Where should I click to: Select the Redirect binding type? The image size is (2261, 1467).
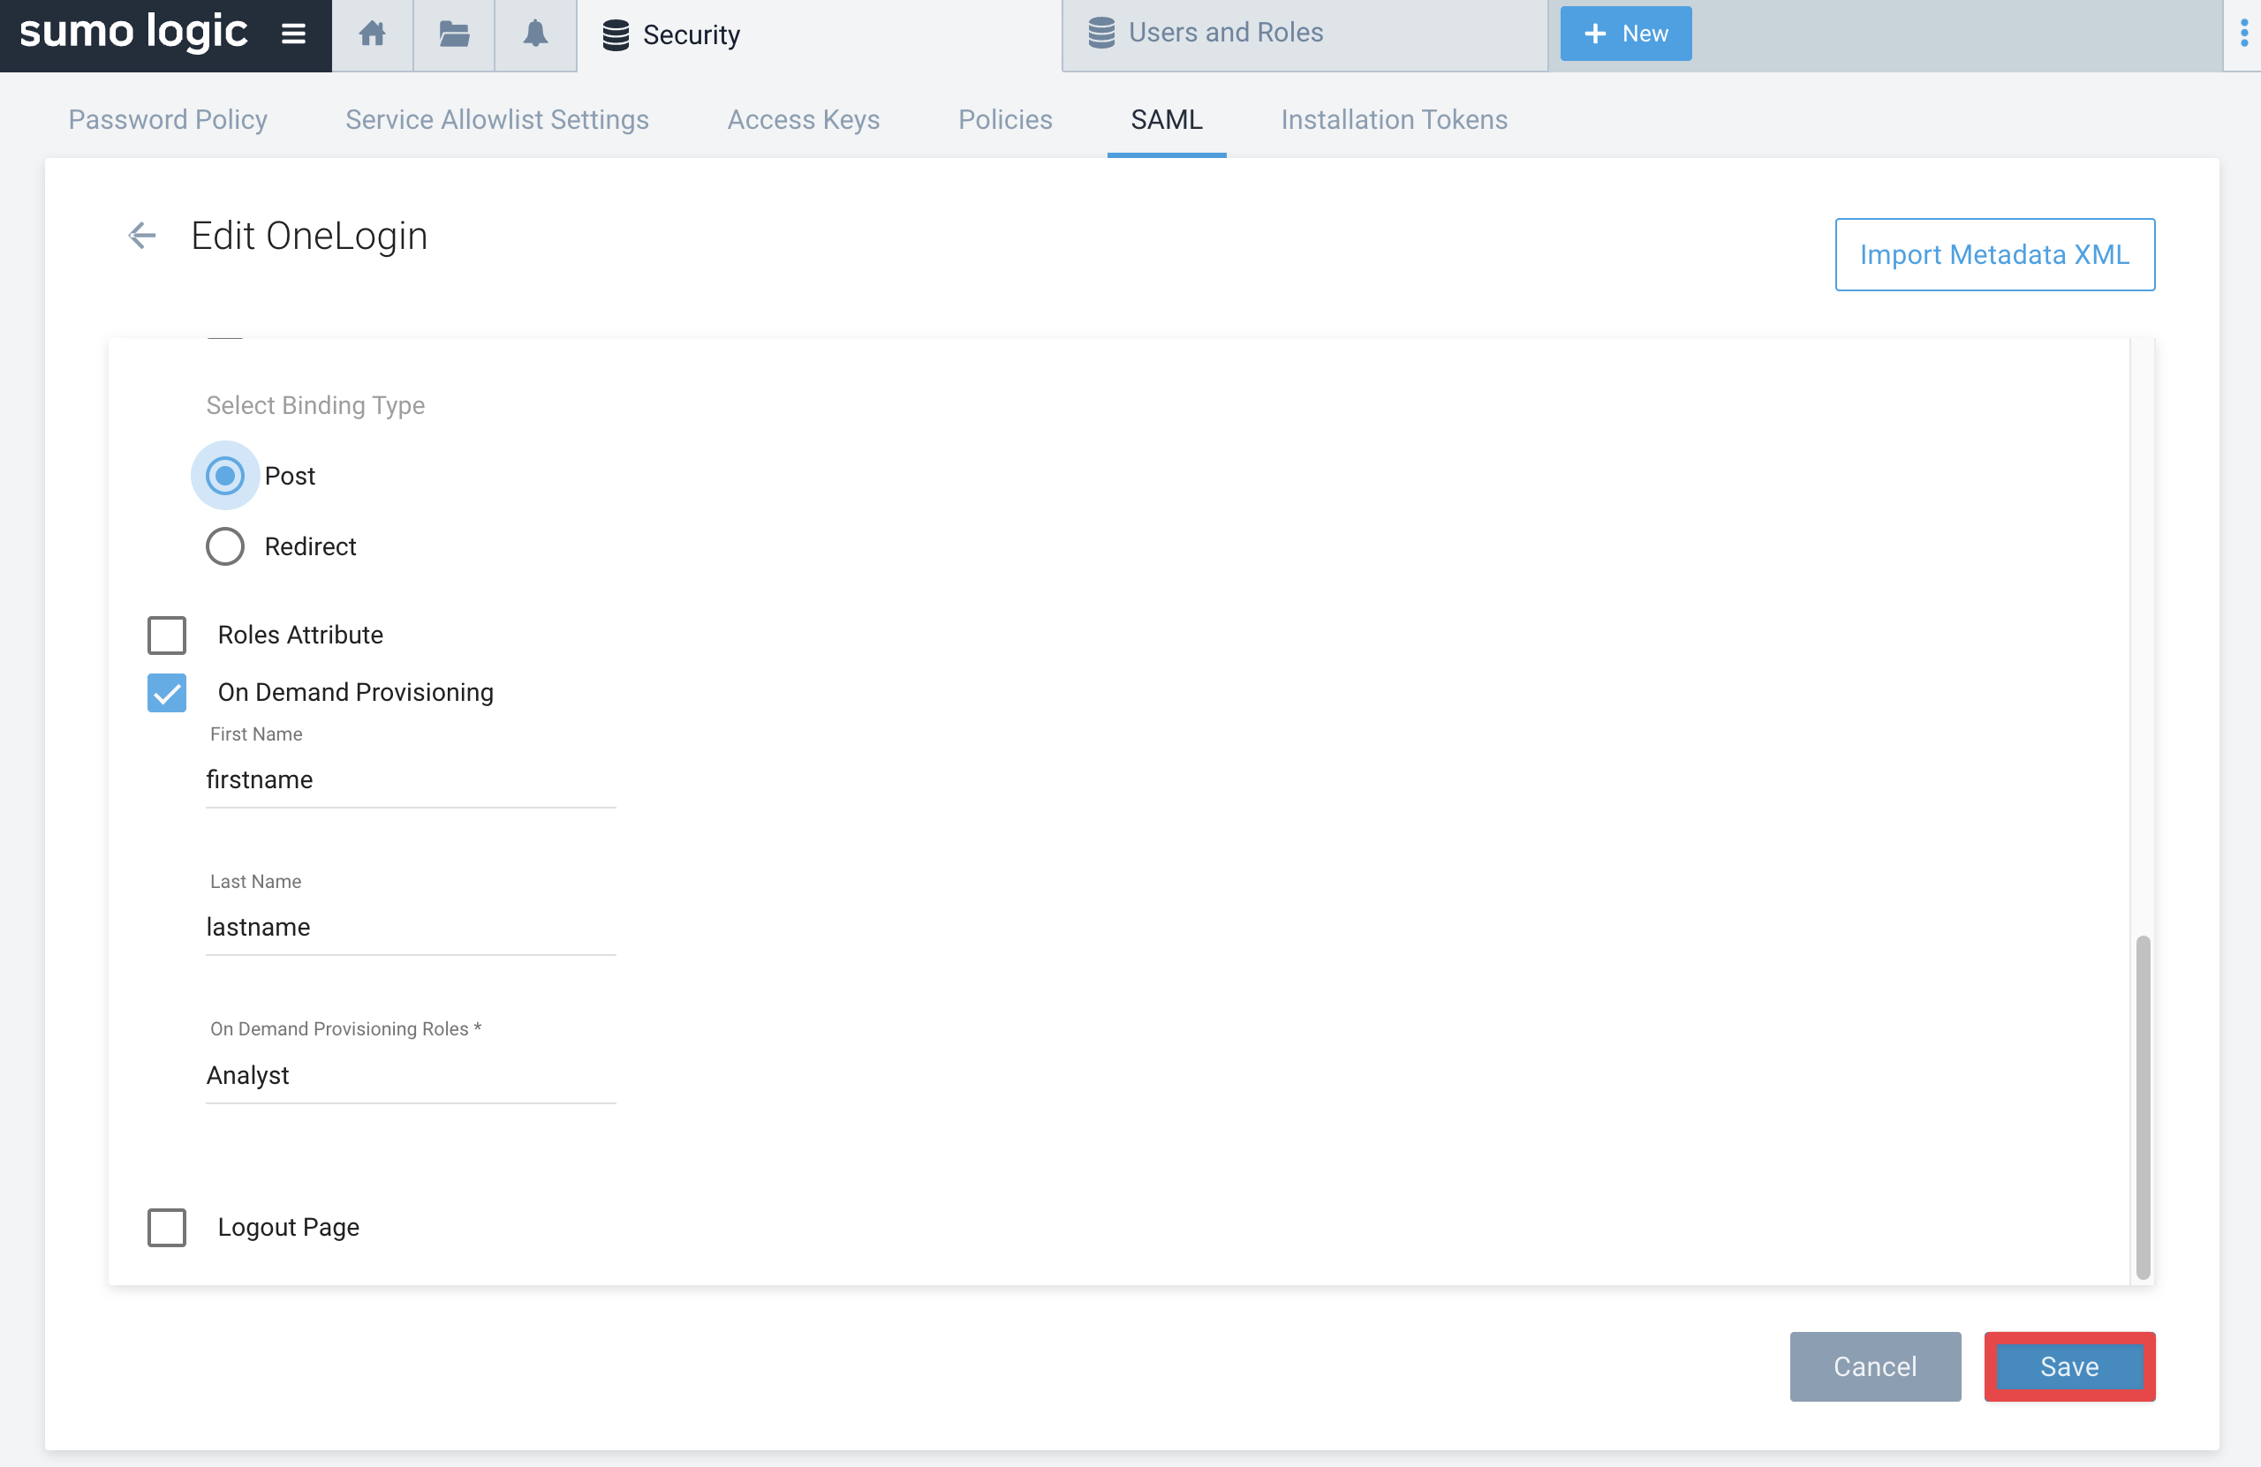(225, 546)
